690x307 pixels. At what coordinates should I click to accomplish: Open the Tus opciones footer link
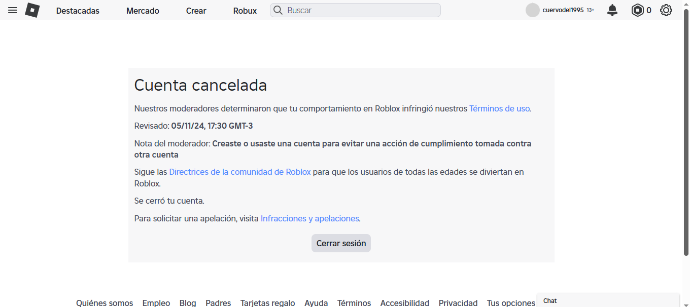coord(511,303)
